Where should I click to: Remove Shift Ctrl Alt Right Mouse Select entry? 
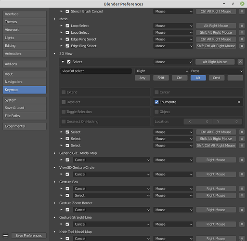pos(242,146)
